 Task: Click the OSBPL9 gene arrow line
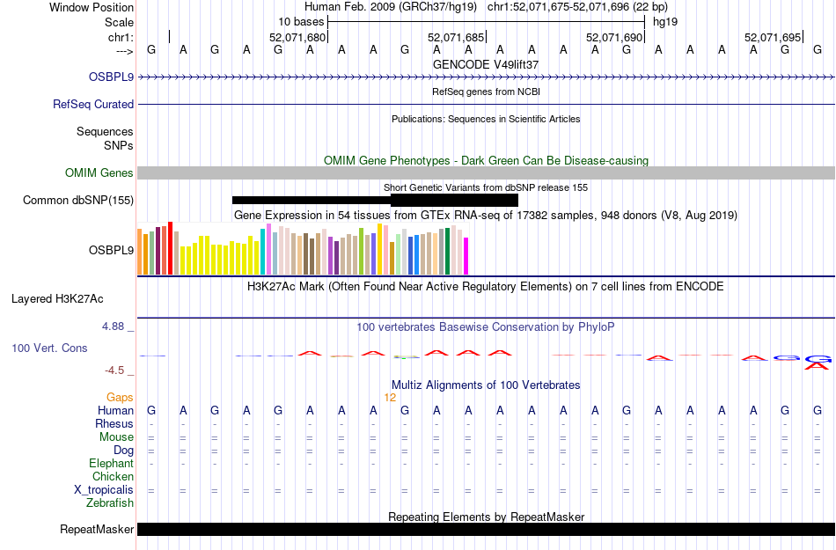tap(486, 77)
